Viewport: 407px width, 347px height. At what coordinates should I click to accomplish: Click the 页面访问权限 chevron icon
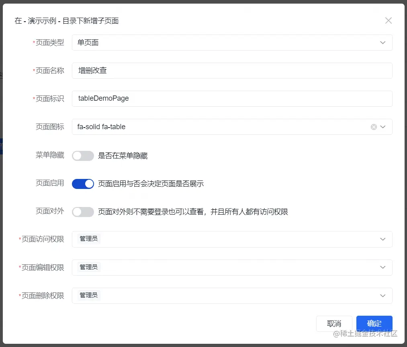coord(383,239)
